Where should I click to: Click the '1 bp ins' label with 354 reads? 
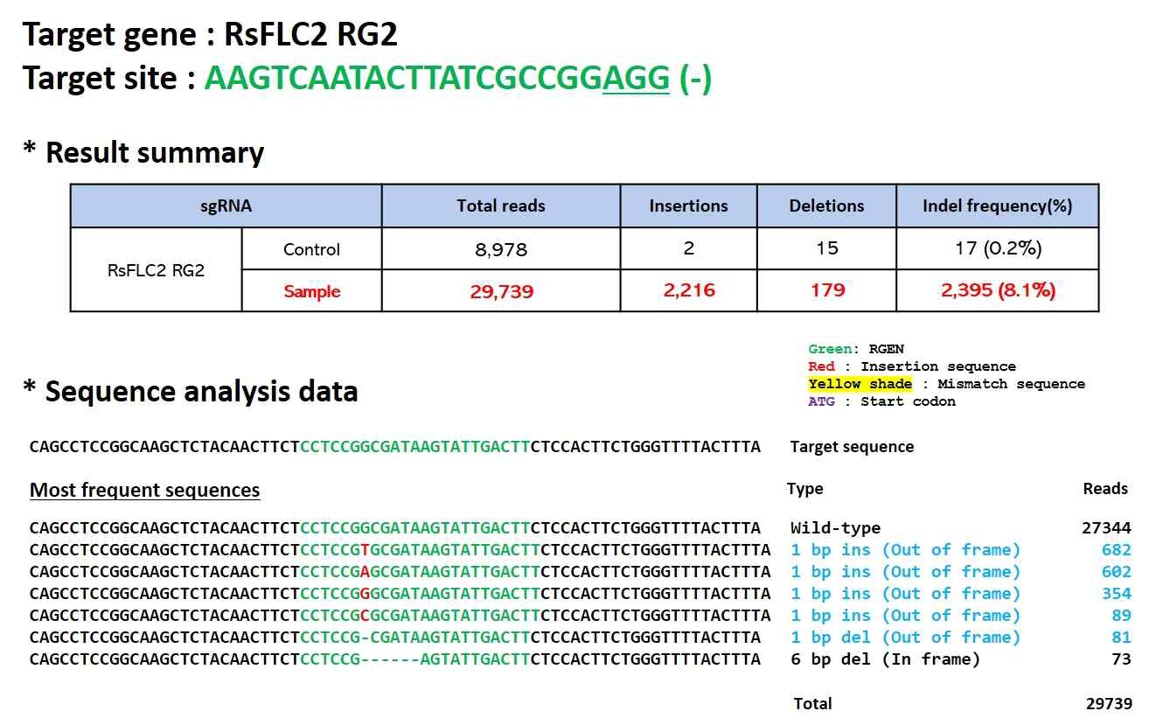pyautogui.click(x=905, y=594)
